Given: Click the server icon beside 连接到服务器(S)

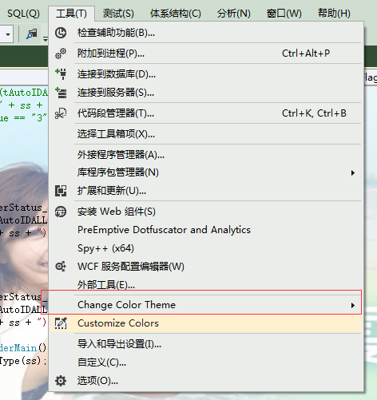Looking at the screenshot, I should pos(61,93).
